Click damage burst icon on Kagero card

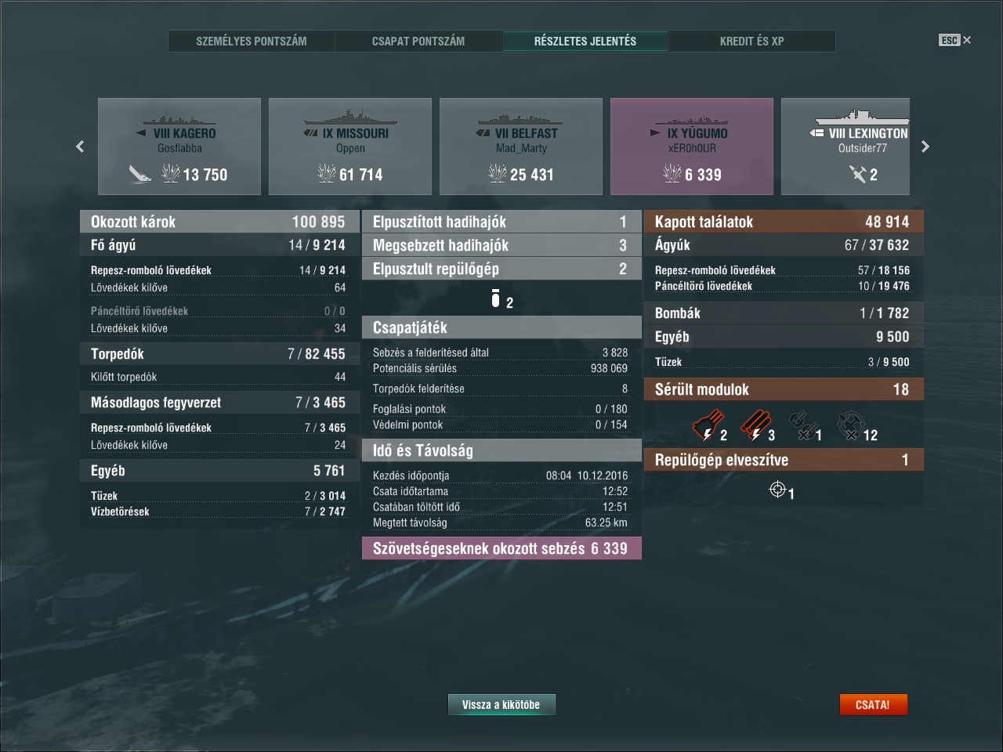click(171, 173)
